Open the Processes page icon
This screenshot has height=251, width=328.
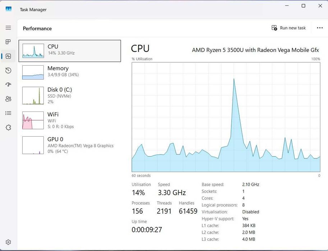pyautogui.click(x=8, y=42)
